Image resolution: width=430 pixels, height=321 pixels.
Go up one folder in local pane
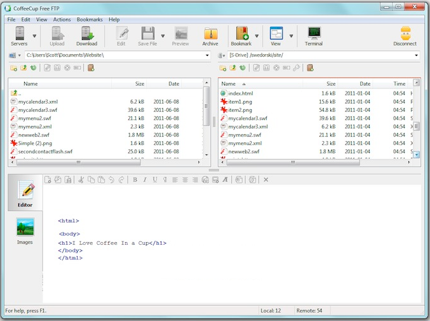[x=24, y=68]
